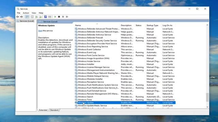Image resolution: width=218 pixels, height=122 pixels.
Task: Click Manual (Trig...) startup type of Windows Update
Action: [x=153, y=103]
